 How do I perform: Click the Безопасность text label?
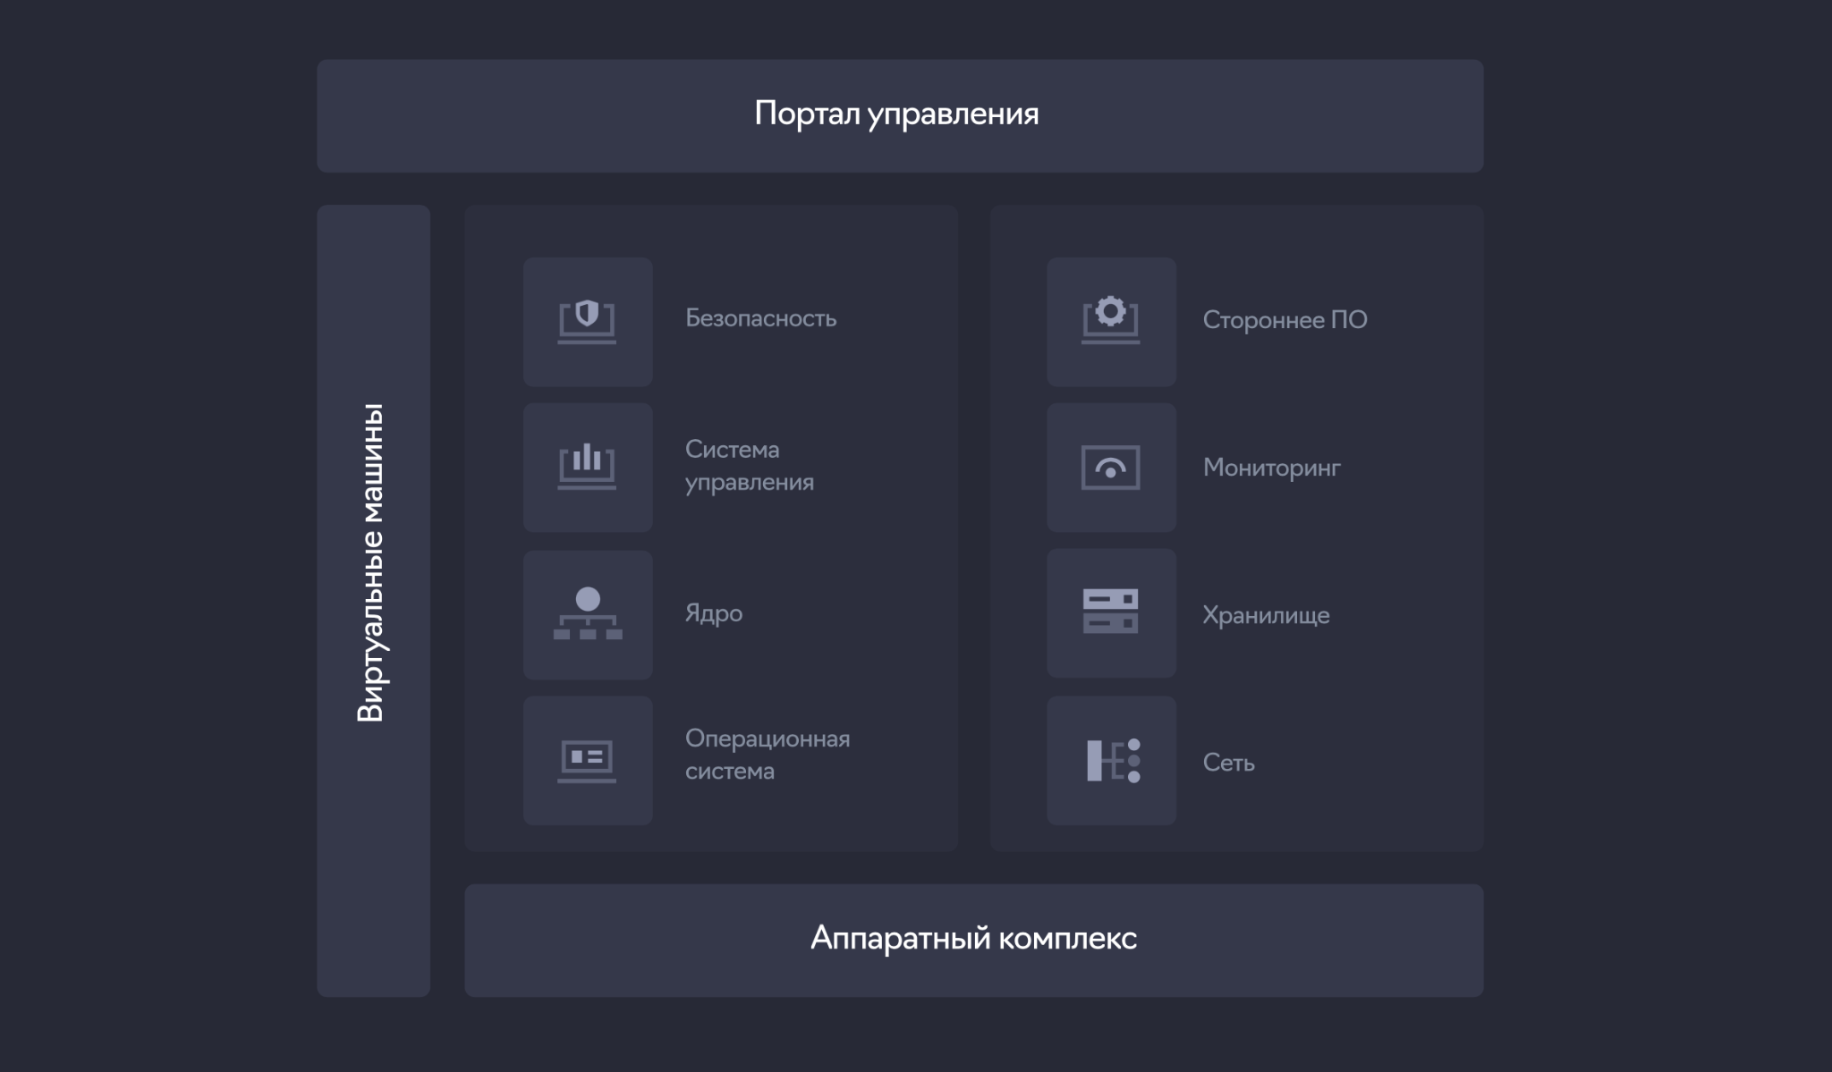(760, 318)
